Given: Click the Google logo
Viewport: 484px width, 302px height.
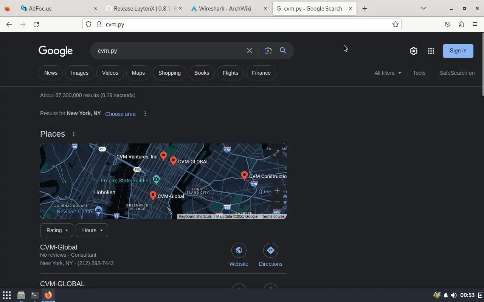Looking at the screenshot, I should [56, 51].
